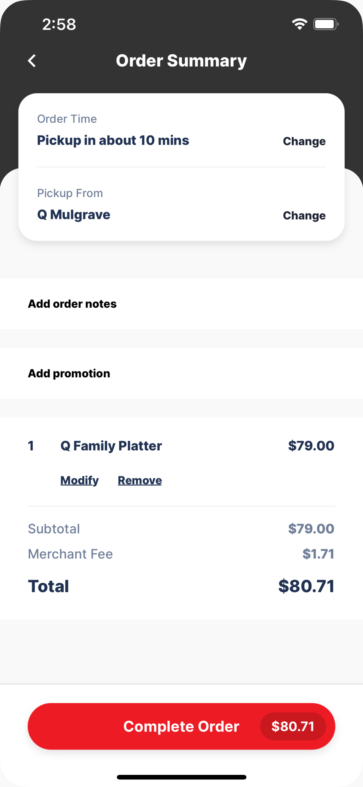
Task: Open Add order notes
Action: click(181, 304)
